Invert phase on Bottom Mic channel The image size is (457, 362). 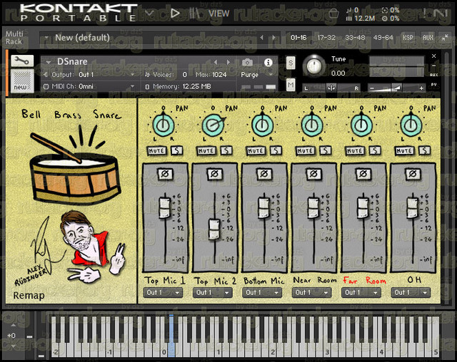264,174
